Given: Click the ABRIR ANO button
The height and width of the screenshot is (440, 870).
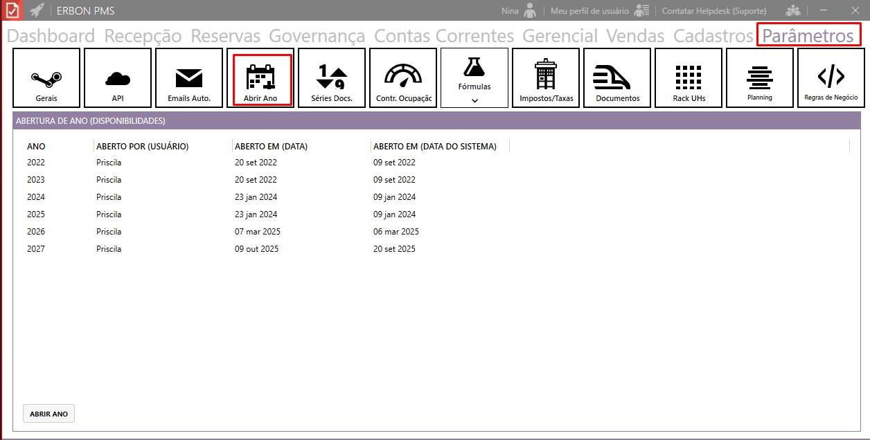Looking at the screenshot, I should (x=48, y=414).
